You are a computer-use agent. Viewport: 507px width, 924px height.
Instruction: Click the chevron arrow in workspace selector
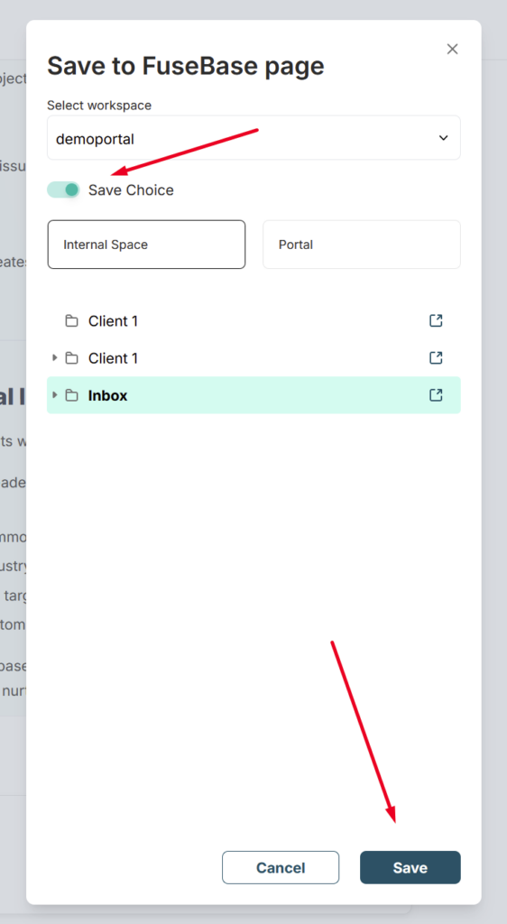coord(444,138)
